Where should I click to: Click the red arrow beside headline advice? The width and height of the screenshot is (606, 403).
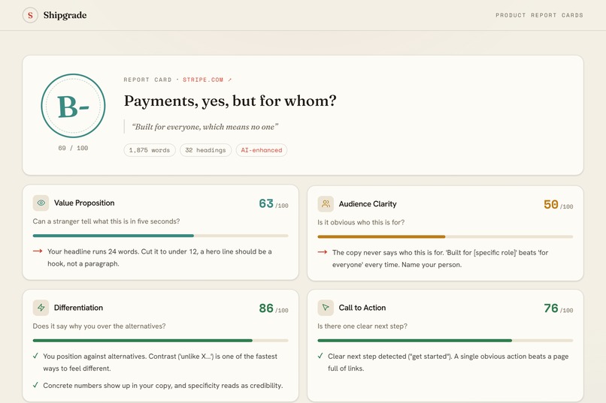[x=38, y=251]
